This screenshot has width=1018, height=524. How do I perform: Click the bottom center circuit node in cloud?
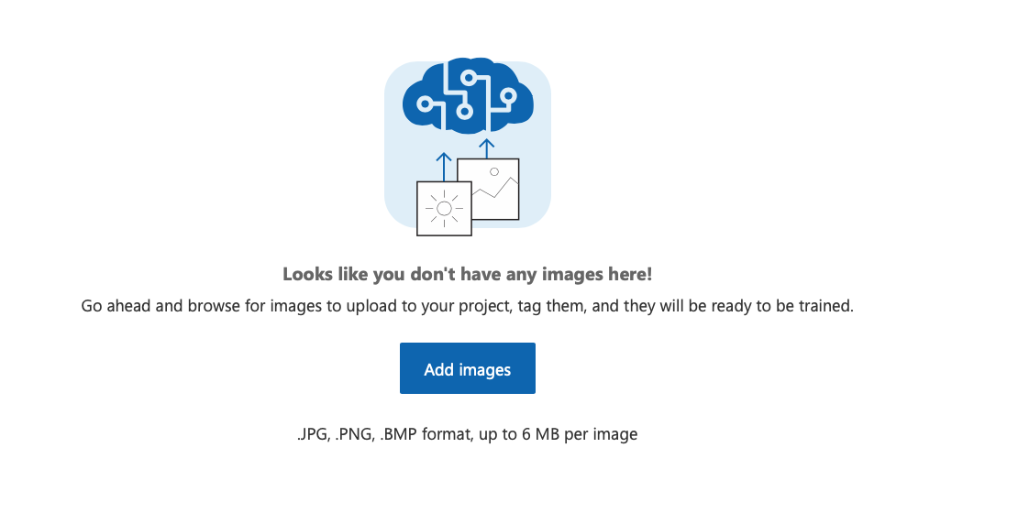coord(463,112)
